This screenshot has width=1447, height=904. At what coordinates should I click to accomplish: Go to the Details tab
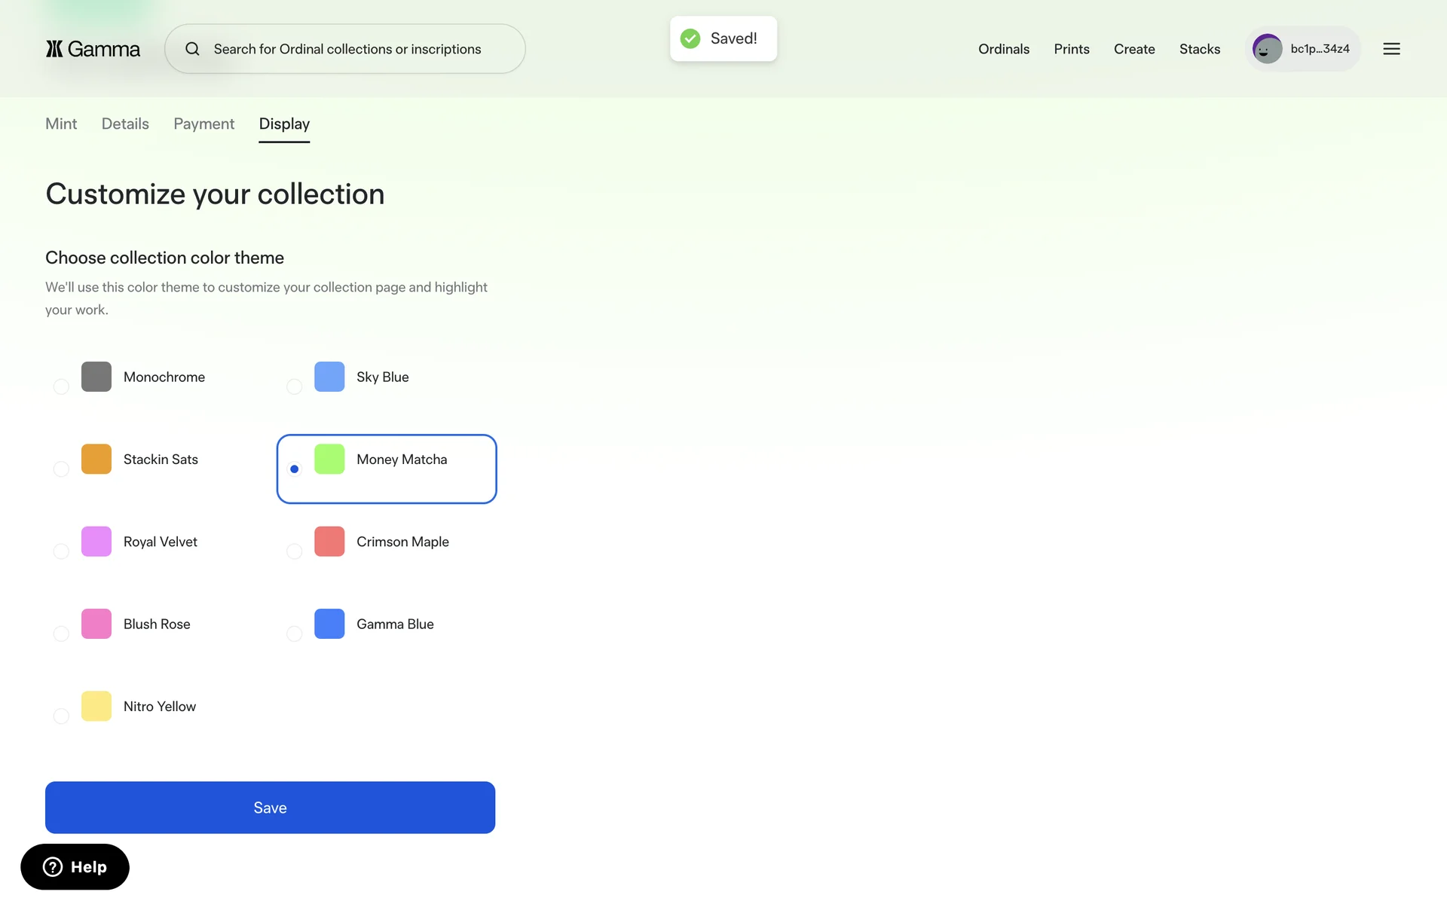click(125, 124)
